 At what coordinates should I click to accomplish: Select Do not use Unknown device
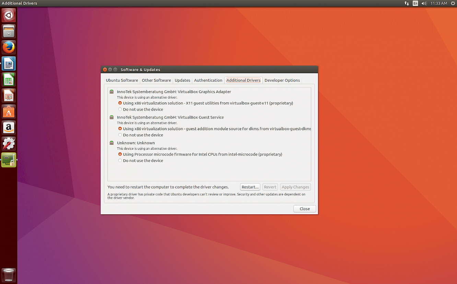click(x=141, y=160)
